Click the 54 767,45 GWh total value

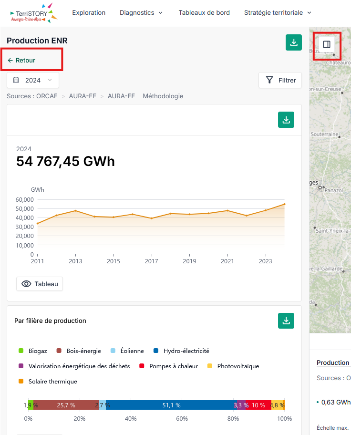pos(65,161)
